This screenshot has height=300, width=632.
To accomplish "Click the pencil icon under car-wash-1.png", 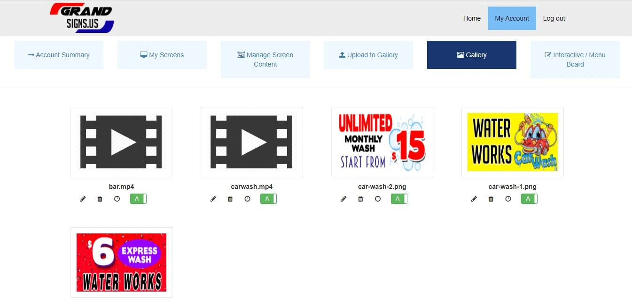I will coord(474,199).
